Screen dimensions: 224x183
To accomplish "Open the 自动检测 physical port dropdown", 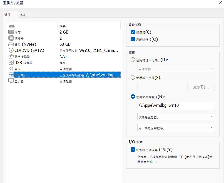I will point(176,69).
